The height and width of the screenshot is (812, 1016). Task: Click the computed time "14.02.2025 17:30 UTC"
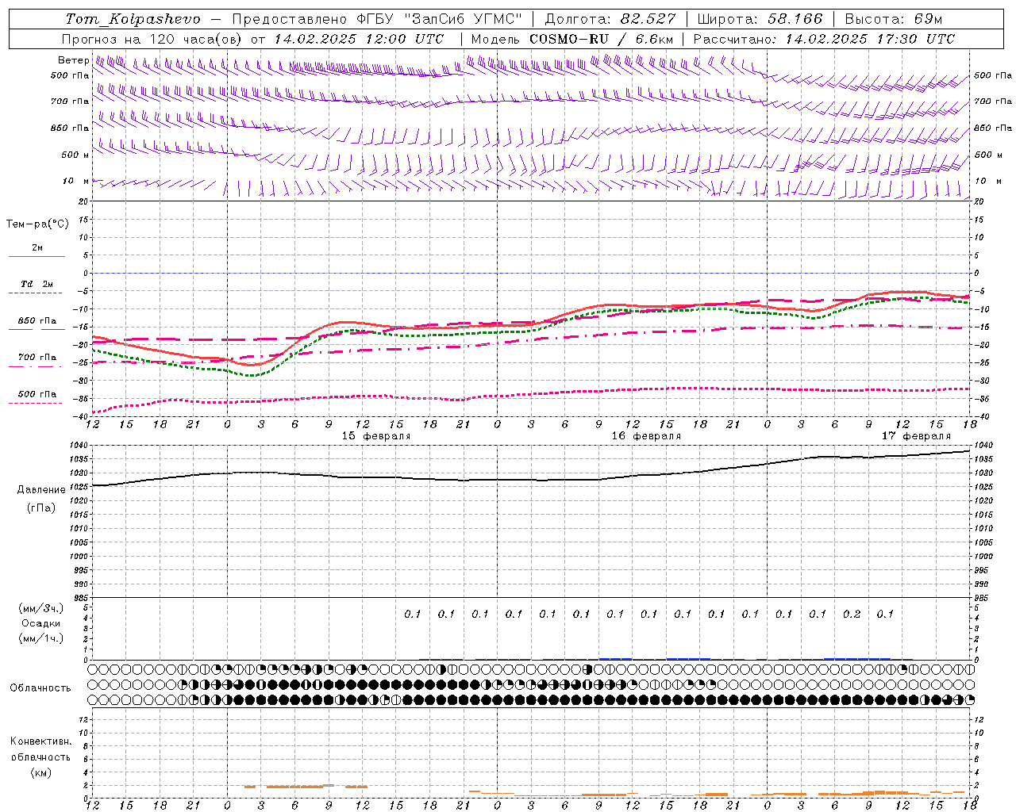(870, 39)
